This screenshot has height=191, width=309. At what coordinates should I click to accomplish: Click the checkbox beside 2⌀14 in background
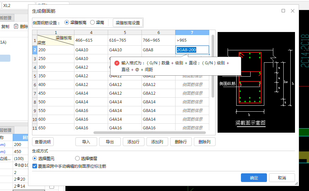pos(52,187)
